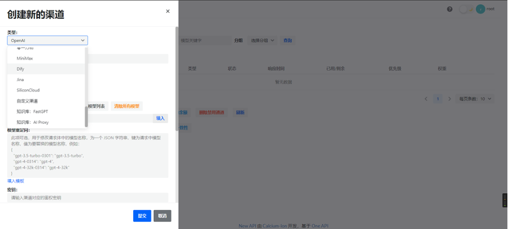Click the 刷新 refresh button

pyautogui.click(x=240, y=113)
